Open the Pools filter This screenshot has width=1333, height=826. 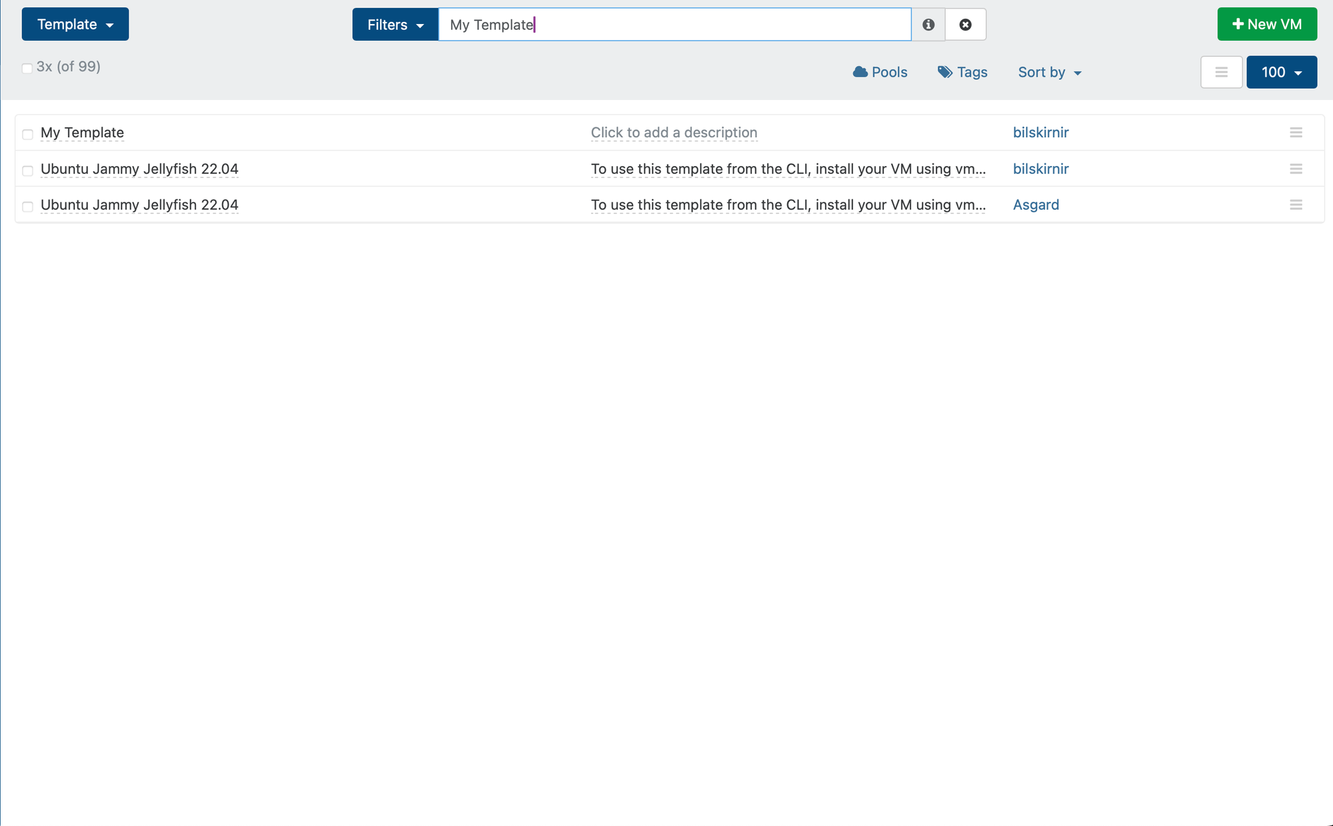(880, 72)
